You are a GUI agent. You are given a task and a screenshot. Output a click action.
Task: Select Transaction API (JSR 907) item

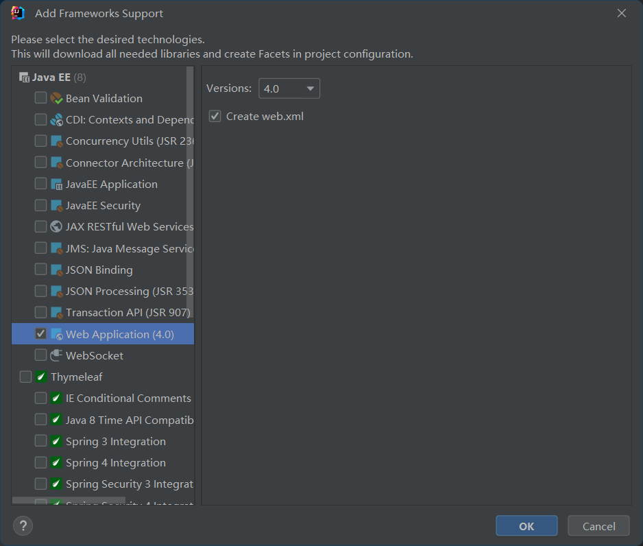point(128,312)
